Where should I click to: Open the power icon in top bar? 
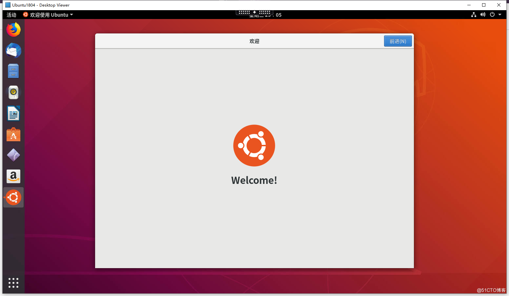coord(492,15)
